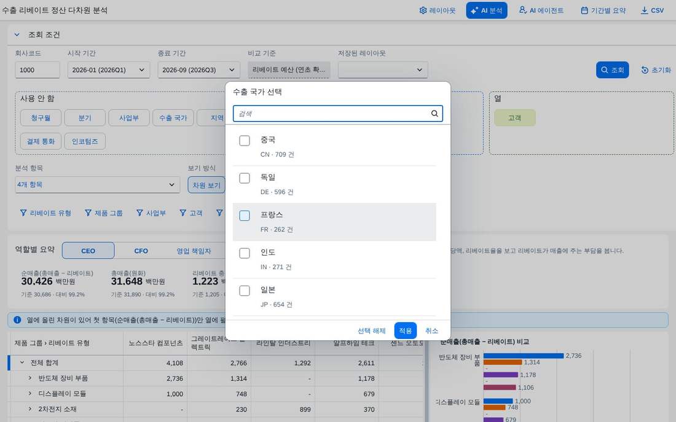Open the 분석 항목 4개 항목 dropdown
676x422 pixels.
point(98,184)
